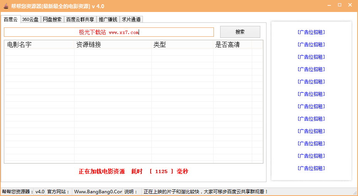The width and height of the screenshot is (358, 196).
Task: Open the 360云盘 tab
Action: [31, 19]
